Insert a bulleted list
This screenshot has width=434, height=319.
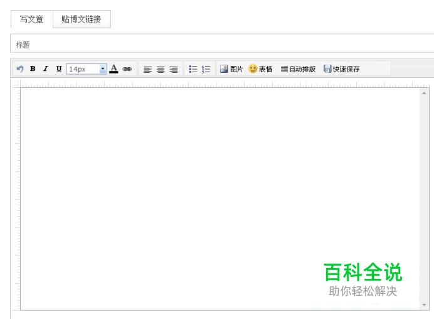(193, 69)
